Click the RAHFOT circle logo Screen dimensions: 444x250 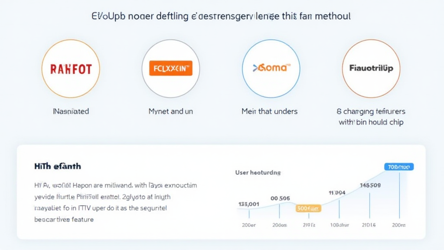71,69
